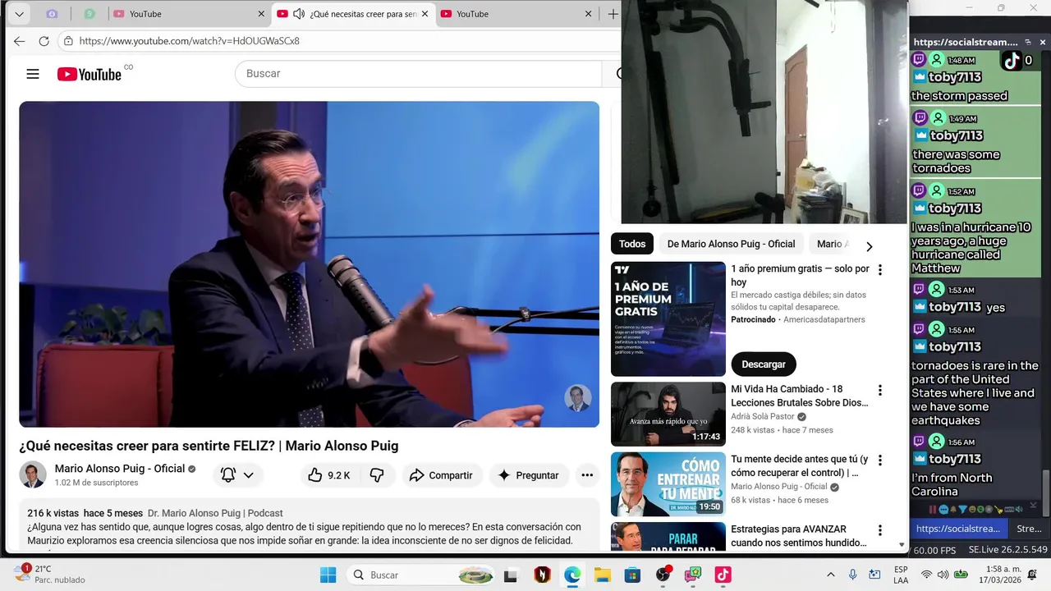Click the Preguntar button

528,475
